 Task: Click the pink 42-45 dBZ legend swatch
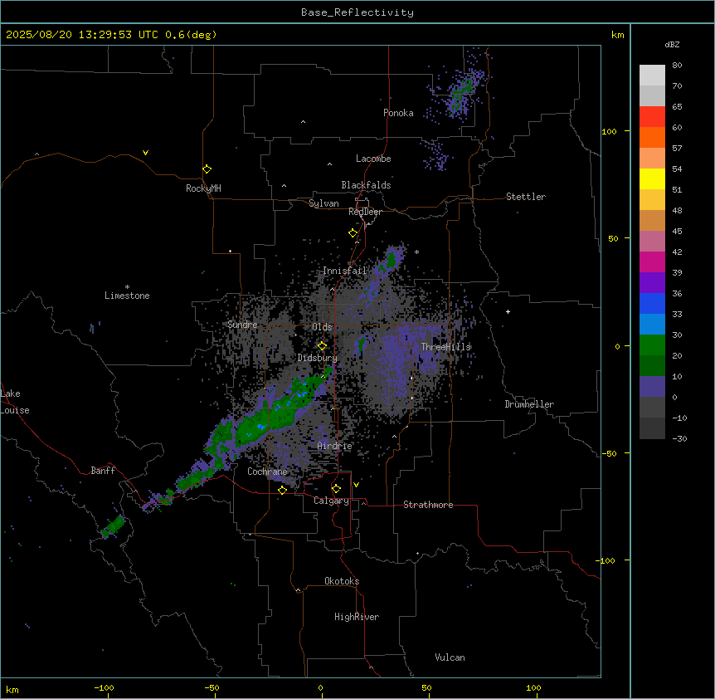click(652, 242)
